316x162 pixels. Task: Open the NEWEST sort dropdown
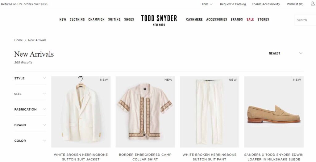[x=285, y=53]
